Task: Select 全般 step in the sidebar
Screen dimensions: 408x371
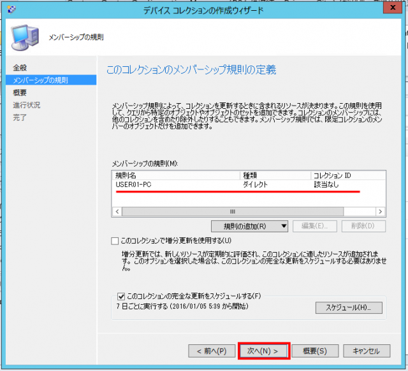Action: click(x=20, y=67)
